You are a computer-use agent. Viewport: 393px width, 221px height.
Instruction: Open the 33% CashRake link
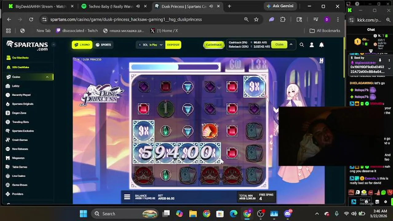coord(20,67)
